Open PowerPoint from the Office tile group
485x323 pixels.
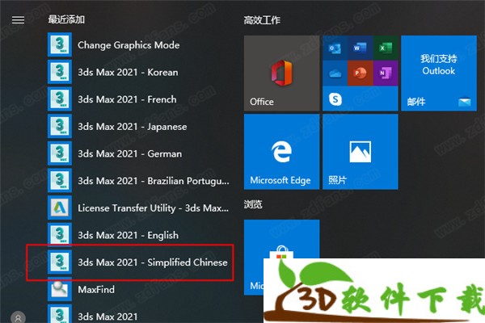(x=360, y=73)
